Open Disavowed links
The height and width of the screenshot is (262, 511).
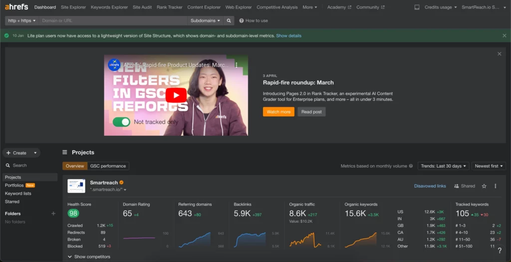point(430,186)
